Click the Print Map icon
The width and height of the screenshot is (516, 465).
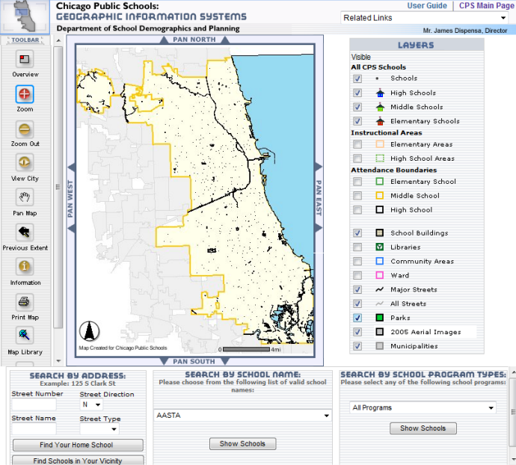(25, 301)
